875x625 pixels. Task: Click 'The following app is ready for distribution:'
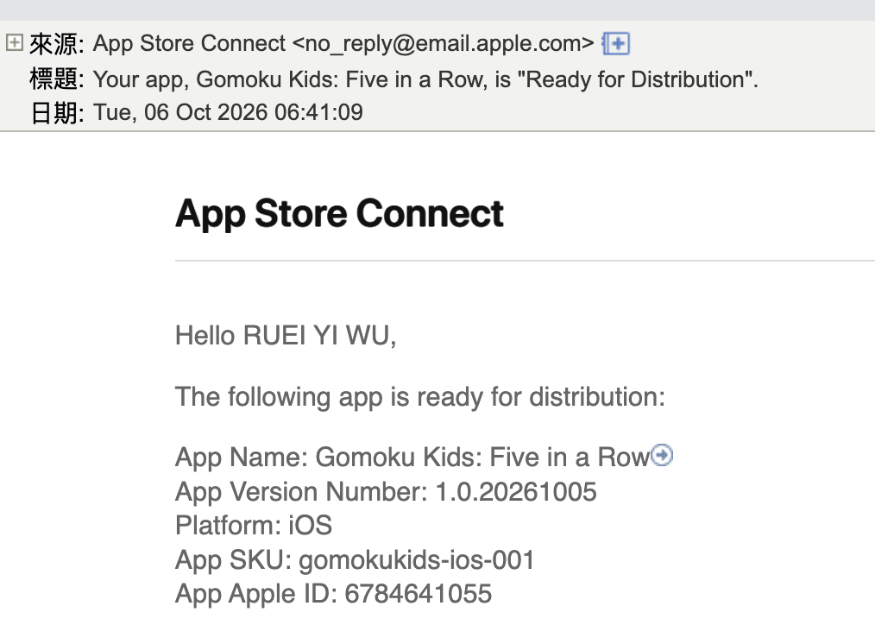tap(420, 397)
